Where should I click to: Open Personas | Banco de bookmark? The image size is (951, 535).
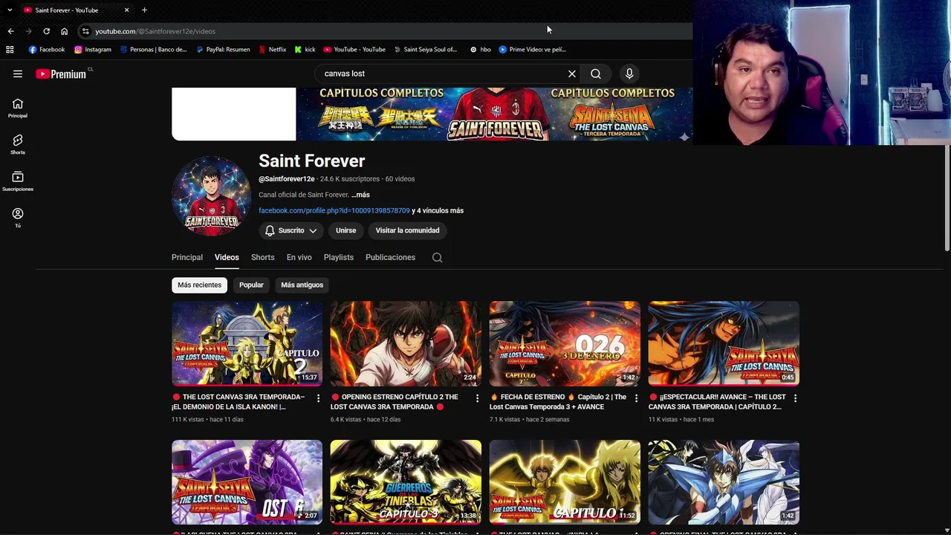click(x=152, y=49)
